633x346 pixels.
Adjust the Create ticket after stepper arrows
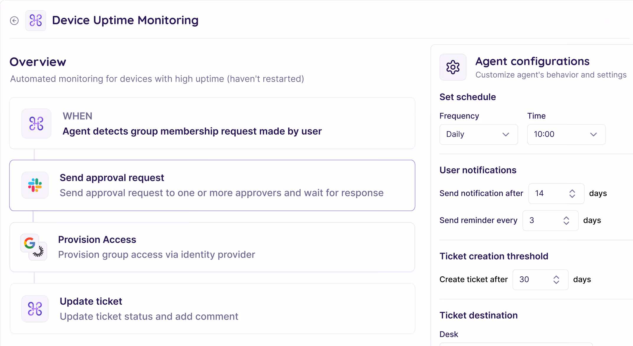coord(556,280)
